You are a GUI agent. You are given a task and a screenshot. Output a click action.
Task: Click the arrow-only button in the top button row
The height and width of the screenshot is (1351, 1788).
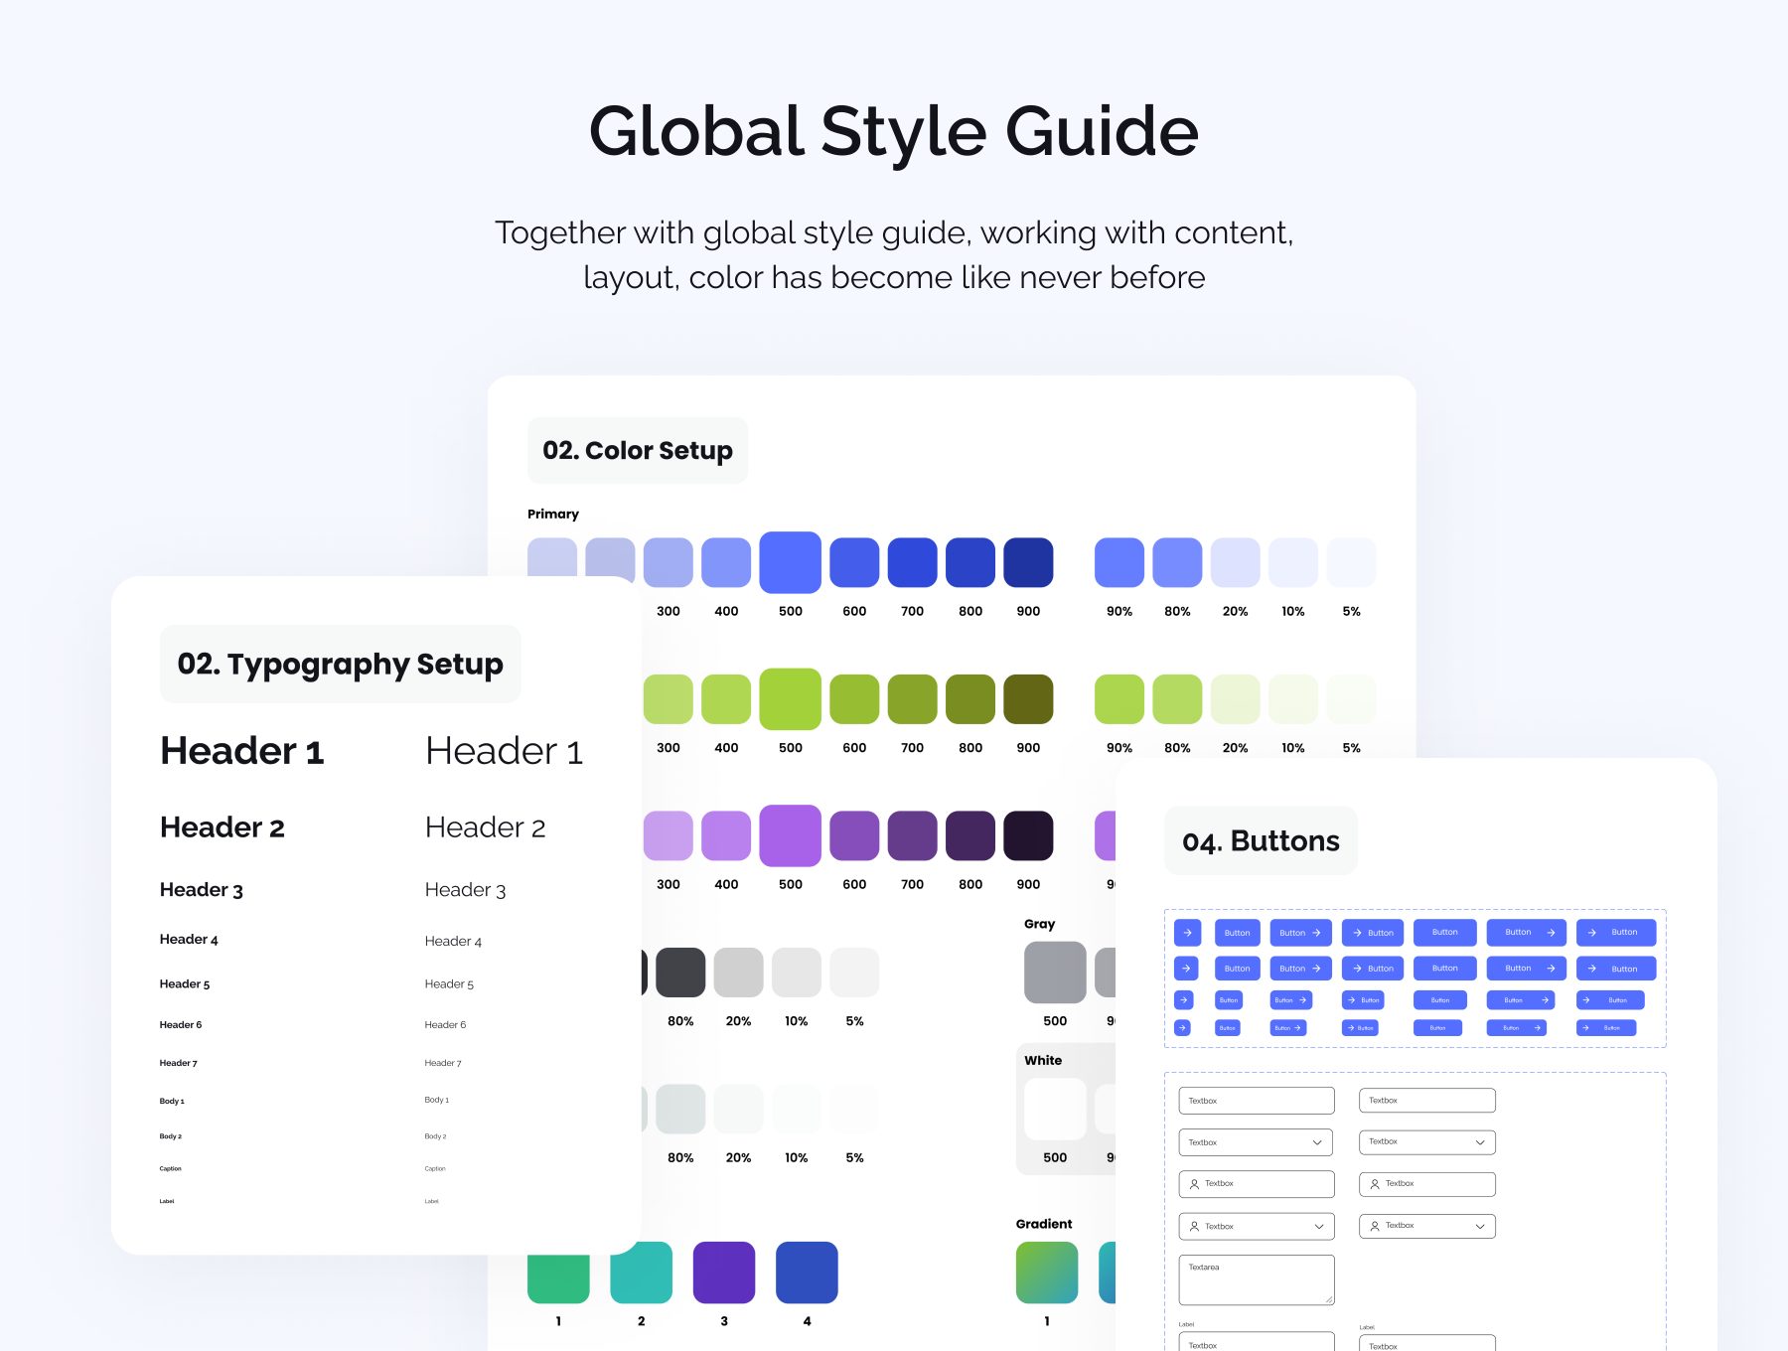pyautogui.click(x=1187, y=933)
